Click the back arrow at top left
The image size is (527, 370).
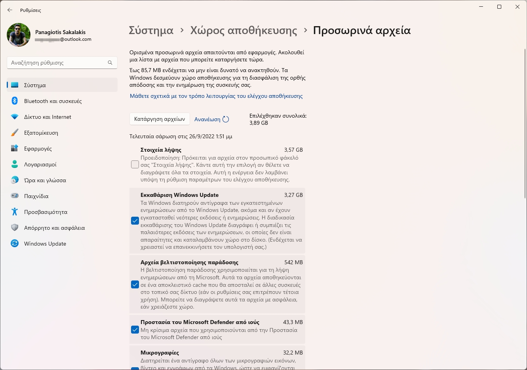(x=10, y=10)
